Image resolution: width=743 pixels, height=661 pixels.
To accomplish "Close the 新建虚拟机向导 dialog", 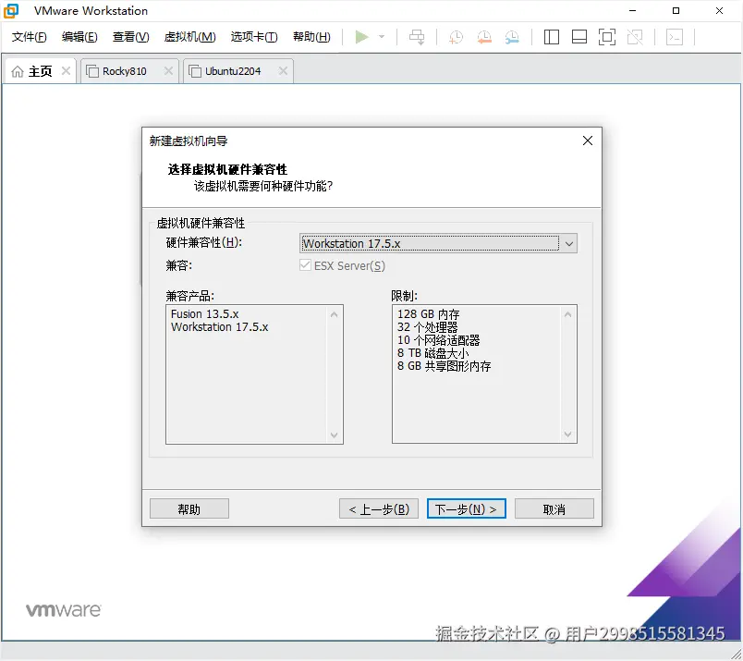I will coord(588,141).
